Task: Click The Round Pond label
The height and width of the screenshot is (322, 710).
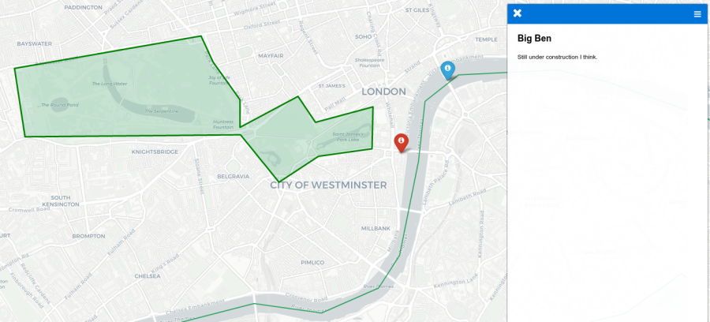Action: pos(59,105)
